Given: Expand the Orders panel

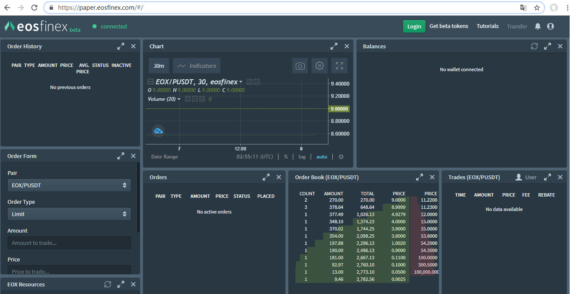Looking at the screenshot, I should point(266,177).
